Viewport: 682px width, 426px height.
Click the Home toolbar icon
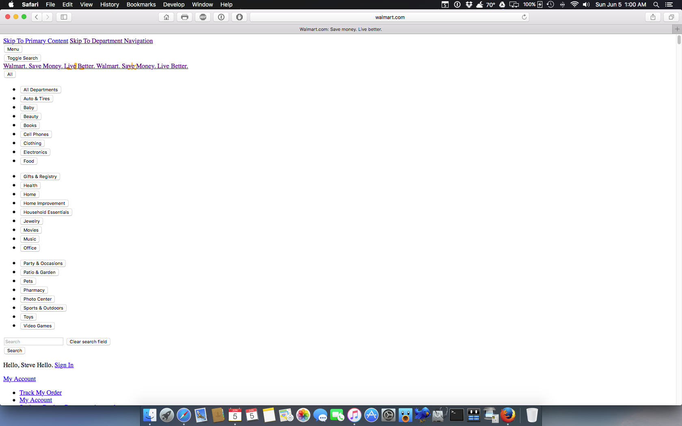(166, 17)
